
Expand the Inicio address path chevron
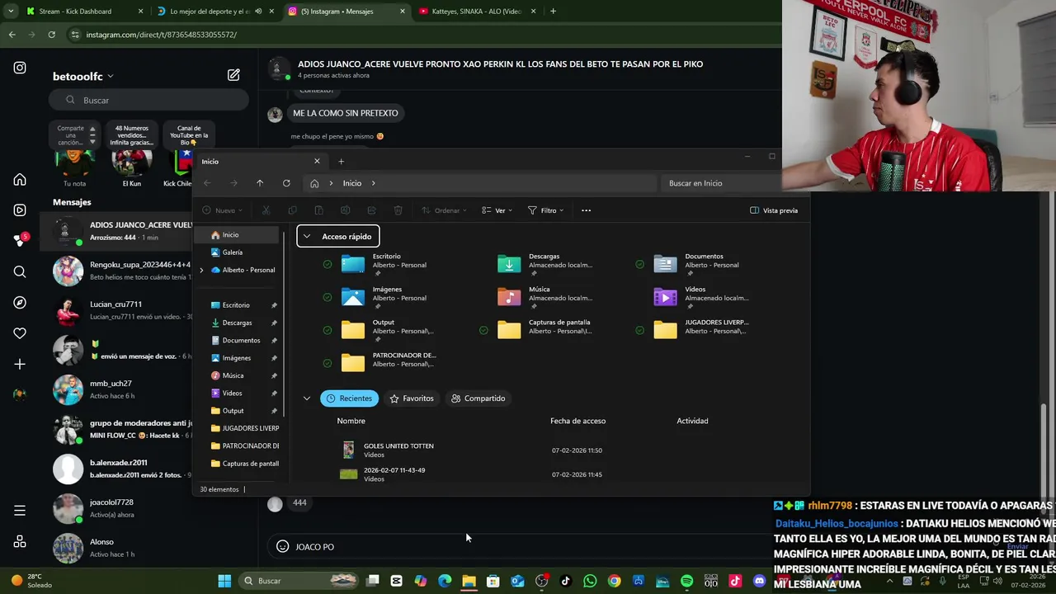(x=373, y=183)
